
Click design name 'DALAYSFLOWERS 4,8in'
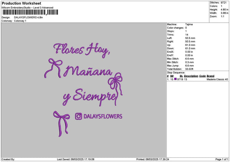pyautogui.click(x=28, y=18)
